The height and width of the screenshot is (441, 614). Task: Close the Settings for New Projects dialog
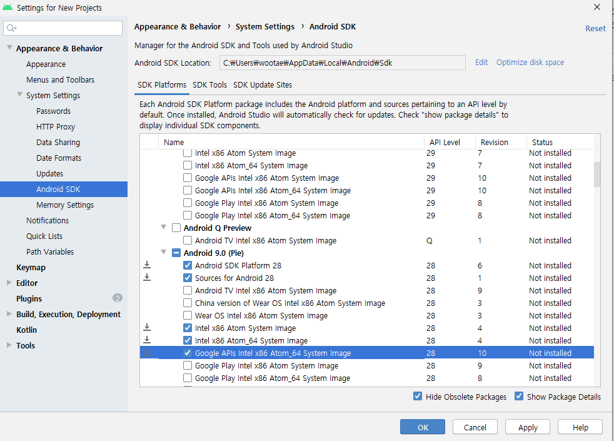pos(597,7)
